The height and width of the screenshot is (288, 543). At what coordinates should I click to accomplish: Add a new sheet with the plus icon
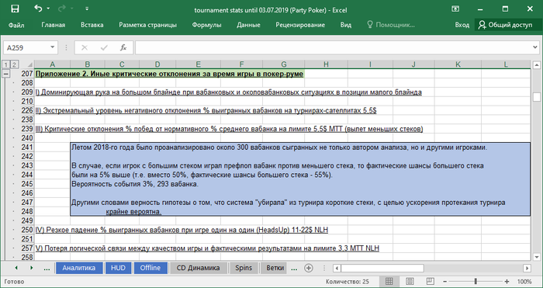309,268
